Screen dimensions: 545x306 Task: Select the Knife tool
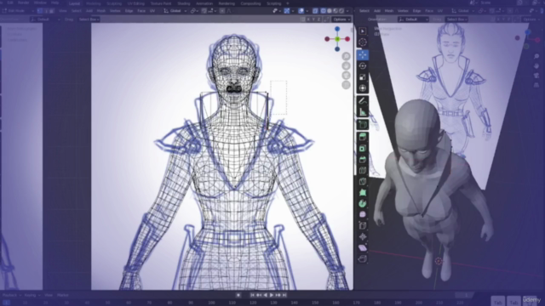tap(363, 181)
